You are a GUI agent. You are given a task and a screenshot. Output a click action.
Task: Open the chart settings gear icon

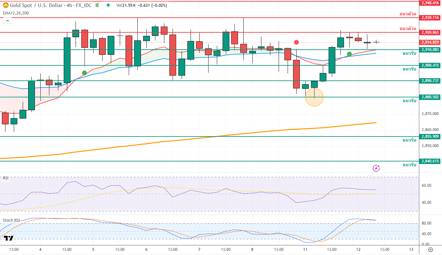coord(430,250)
